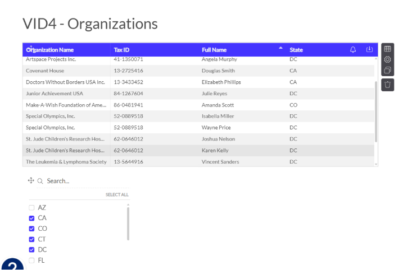Click the magnifier search icon
This screenshot has width=412, height=270.
40,181
